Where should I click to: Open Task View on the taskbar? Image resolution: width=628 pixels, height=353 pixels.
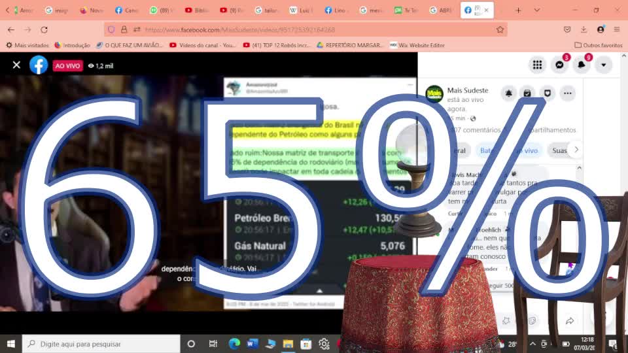coord(213,344)
